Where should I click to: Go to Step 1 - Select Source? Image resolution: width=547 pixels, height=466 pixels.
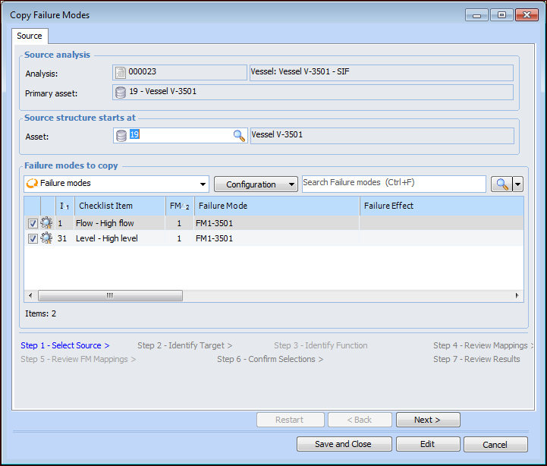(64, 345)
